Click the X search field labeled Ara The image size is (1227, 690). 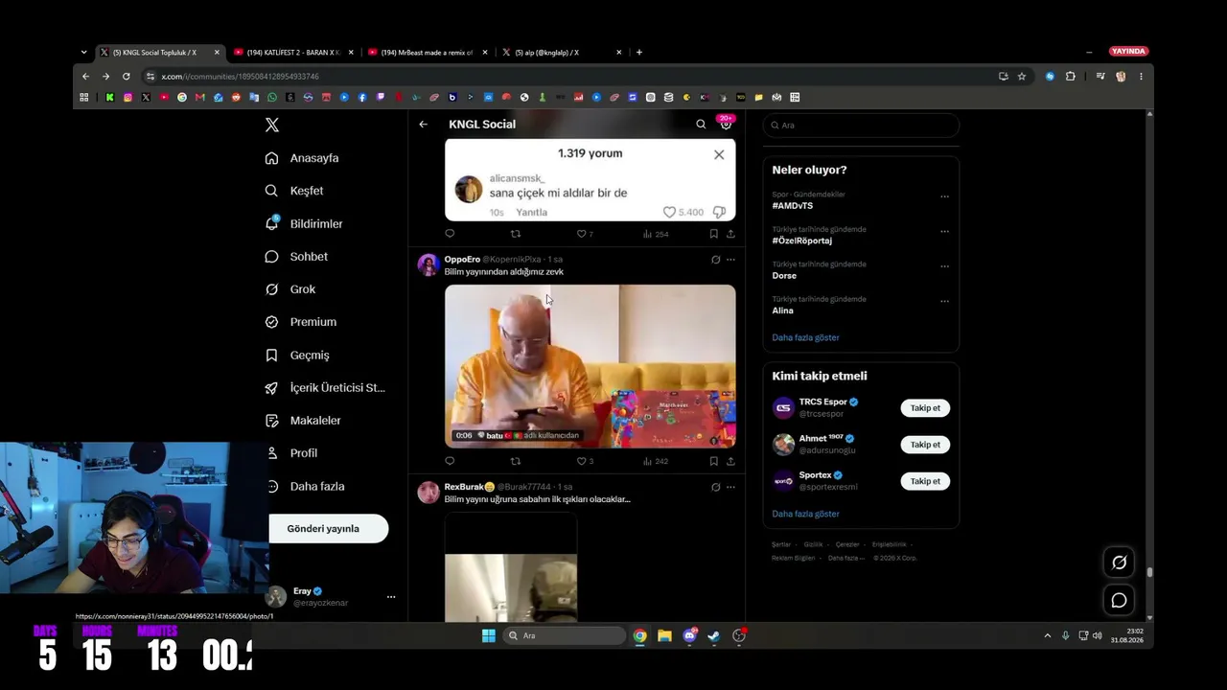[861, 126]
